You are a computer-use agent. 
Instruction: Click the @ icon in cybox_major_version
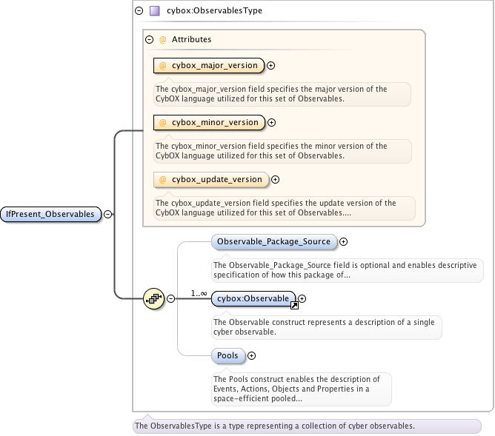[163, 66]
